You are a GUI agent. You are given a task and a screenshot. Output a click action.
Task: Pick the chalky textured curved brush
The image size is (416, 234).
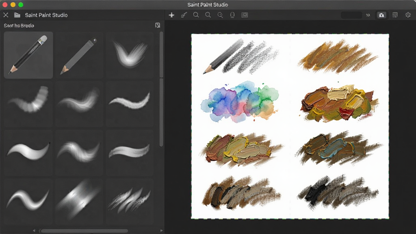[x=130, y=104]
